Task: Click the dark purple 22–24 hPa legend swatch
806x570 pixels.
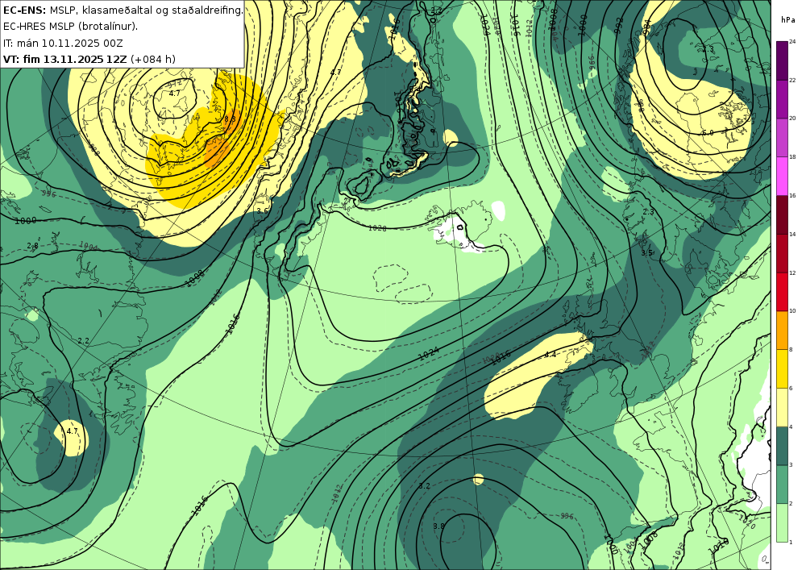Action: tap(782, 60)
